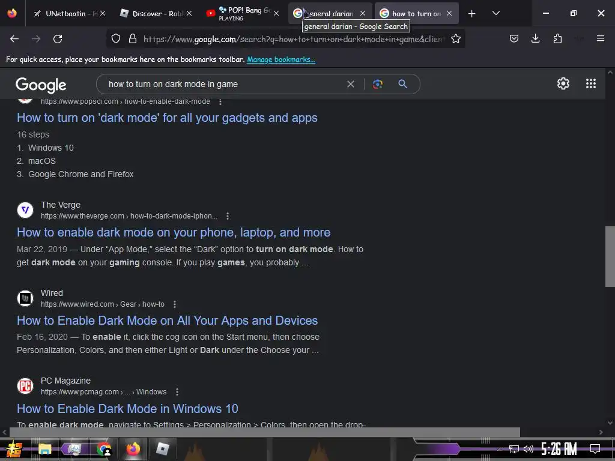This screenshot has height=461, width=615.
Task: Click the Firefox address bar URL
Action: 294,39
